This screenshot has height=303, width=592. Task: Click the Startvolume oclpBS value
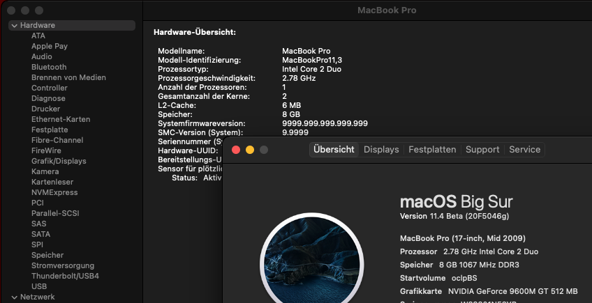pos(464,279)
